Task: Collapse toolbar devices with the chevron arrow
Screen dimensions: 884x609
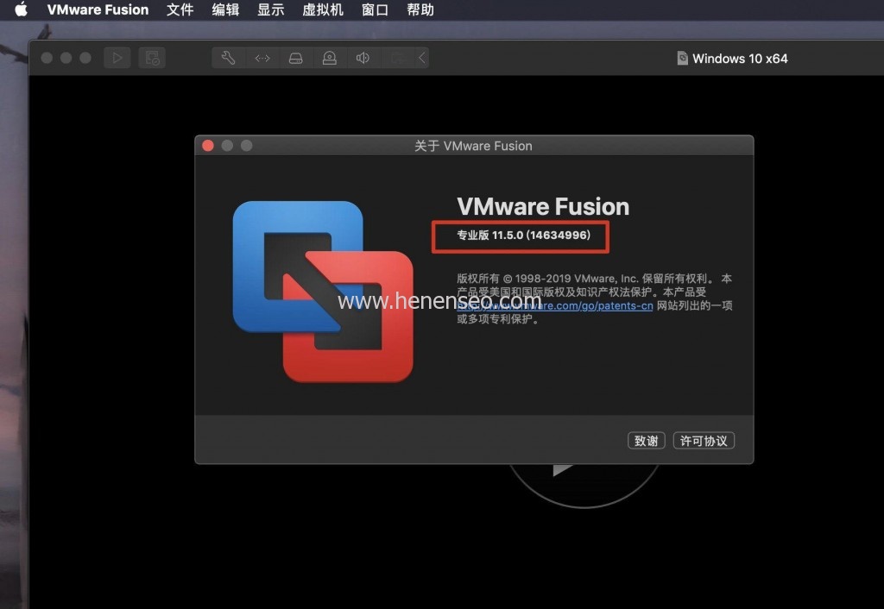Action: pos(421,58)
